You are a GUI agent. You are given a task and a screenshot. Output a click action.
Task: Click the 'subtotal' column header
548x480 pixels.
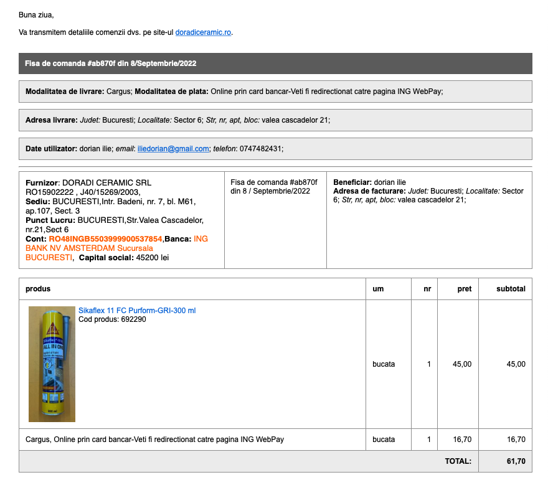[511, 289]
